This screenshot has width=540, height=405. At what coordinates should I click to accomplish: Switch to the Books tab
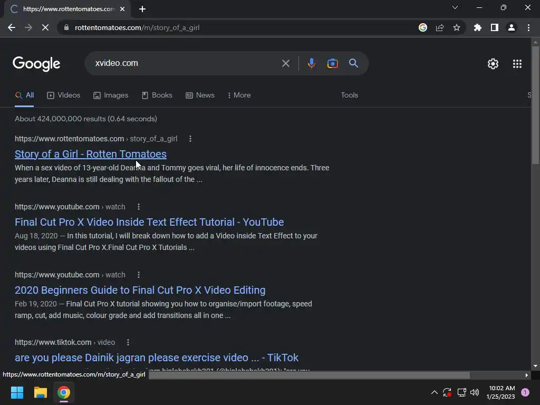pos(157,95)
